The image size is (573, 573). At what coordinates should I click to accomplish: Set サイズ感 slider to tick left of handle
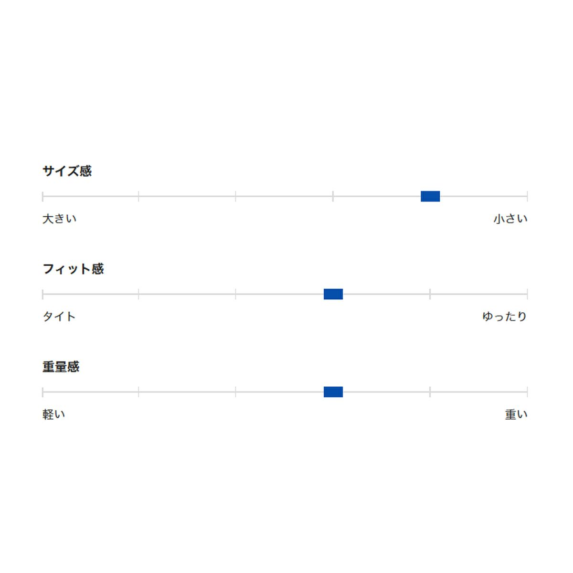click(333, 196)
